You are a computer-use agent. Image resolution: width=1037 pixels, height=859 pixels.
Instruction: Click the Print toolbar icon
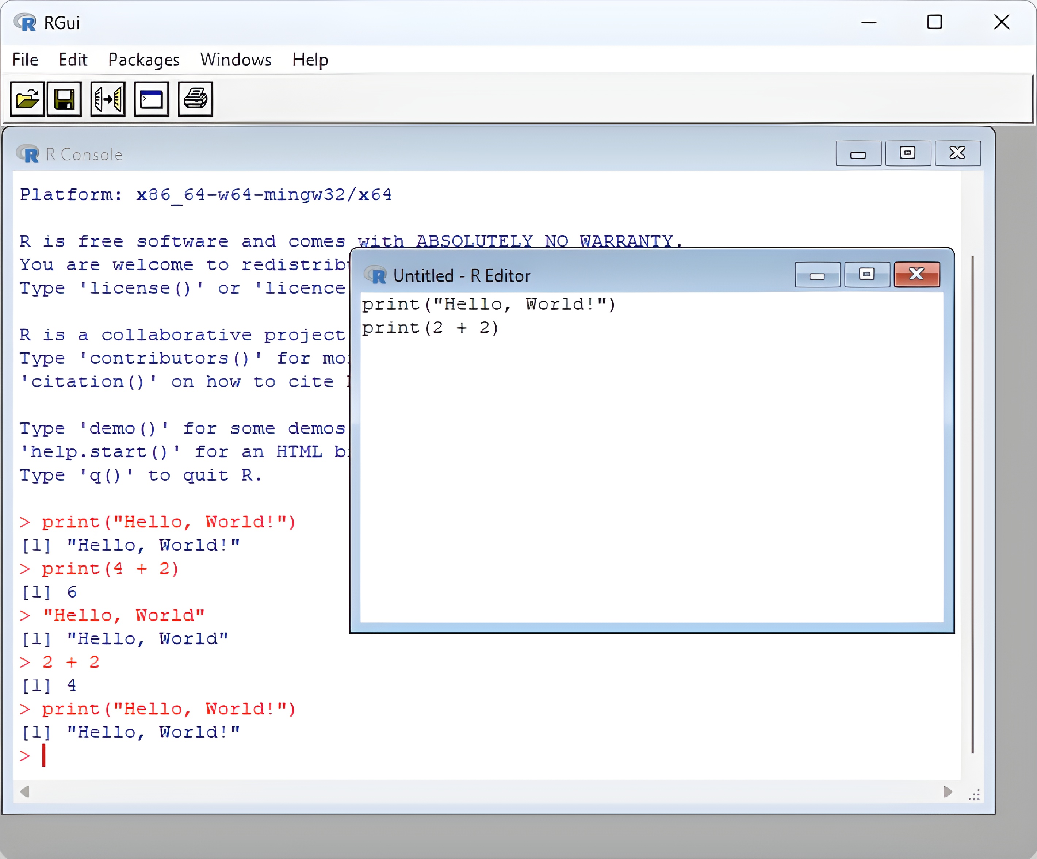[x=196, y=99]
